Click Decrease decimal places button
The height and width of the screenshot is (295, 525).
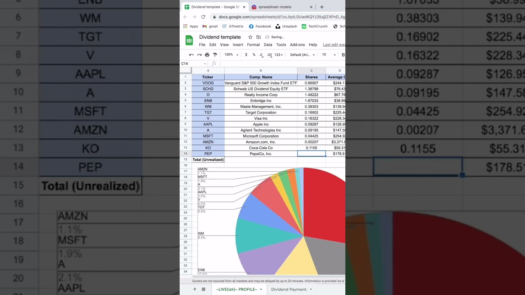(x=261, y=54)
